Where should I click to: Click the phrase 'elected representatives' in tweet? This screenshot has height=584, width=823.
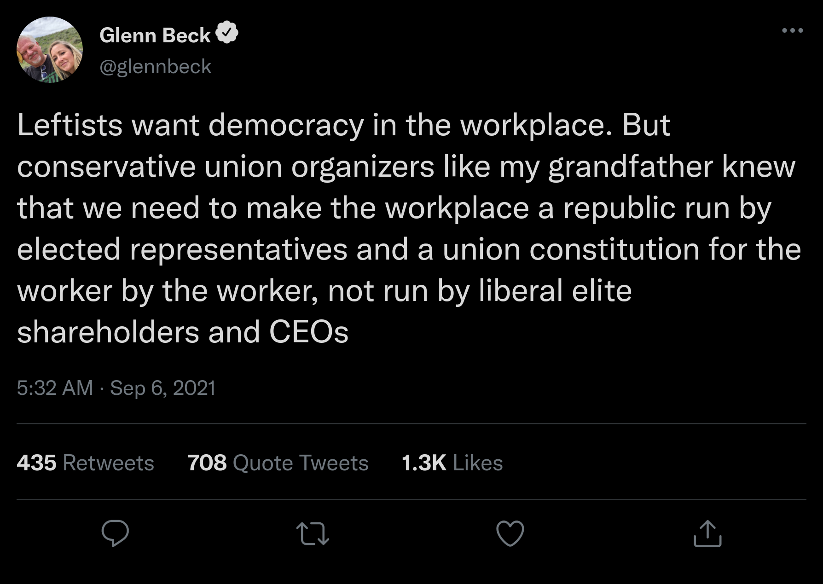tap(182, 249)
